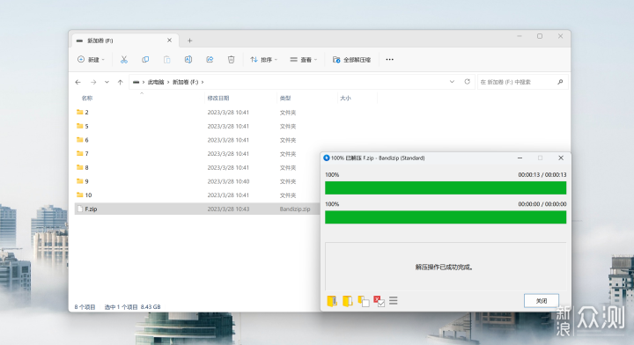Refresh the current folder view

point(467,82)
